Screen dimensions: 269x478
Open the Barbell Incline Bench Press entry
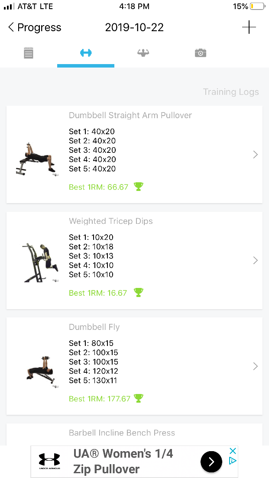[134, 434]
